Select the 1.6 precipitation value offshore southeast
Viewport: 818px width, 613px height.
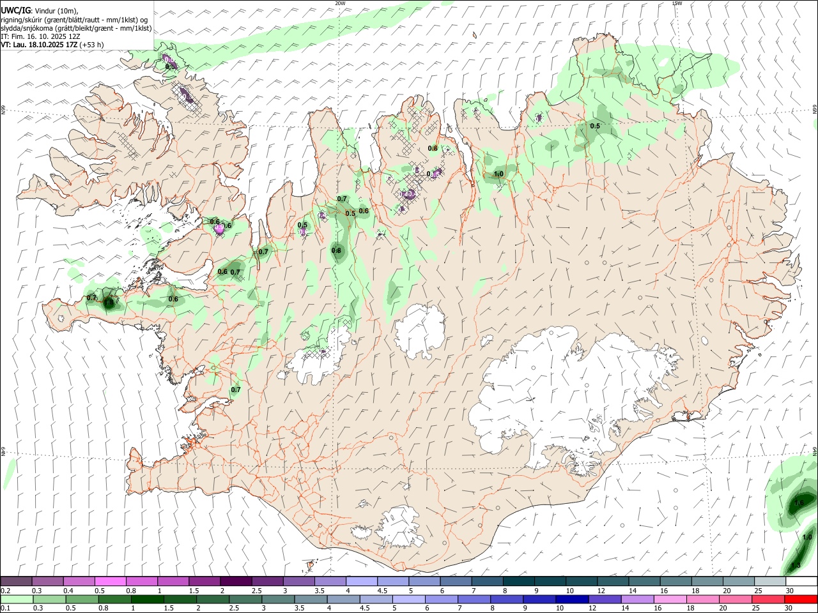(799, 503)
